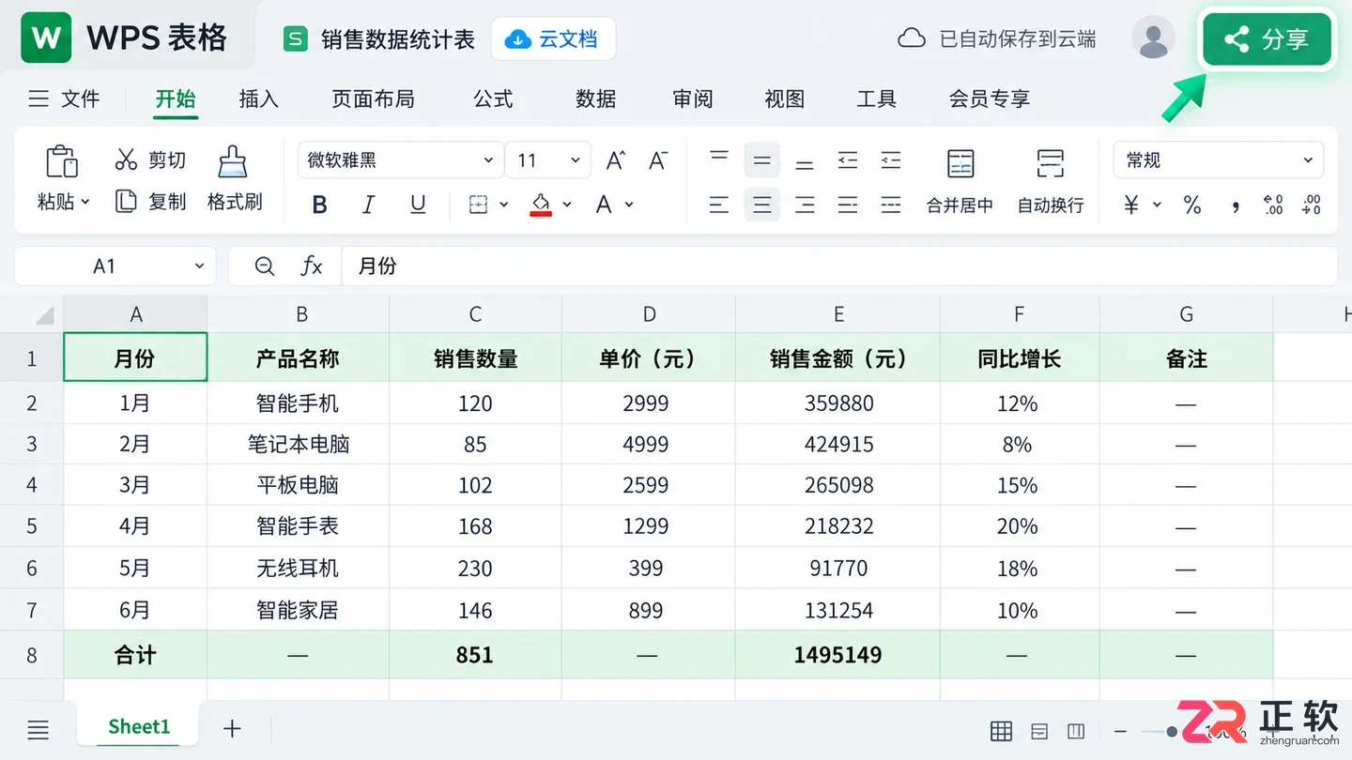Click the 复制 copy icon
The image size is (1352, 760).
point(126,201)
